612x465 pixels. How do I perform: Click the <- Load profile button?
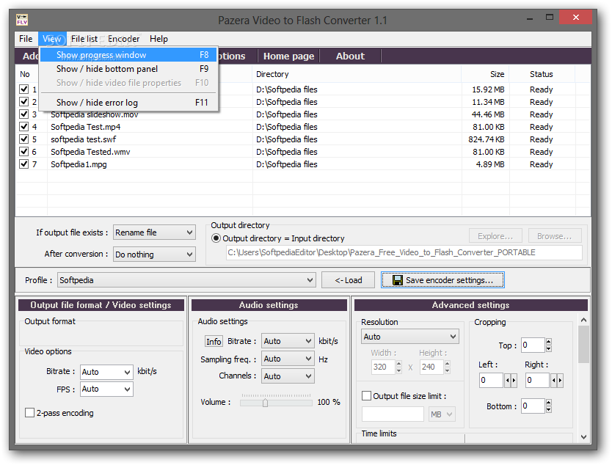point(348,280)
